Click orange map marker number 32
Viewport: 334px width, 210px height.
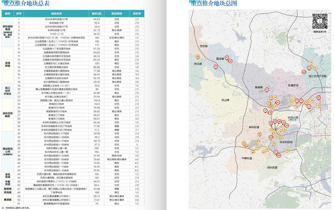[271, 130]
